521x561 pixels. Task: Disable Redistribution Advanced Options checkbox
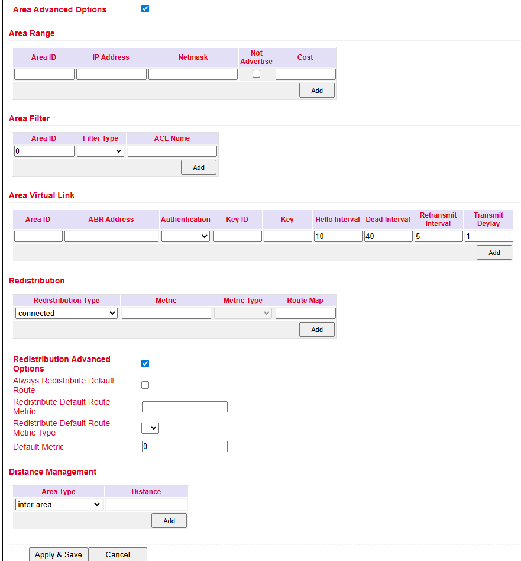coord(145,363)
